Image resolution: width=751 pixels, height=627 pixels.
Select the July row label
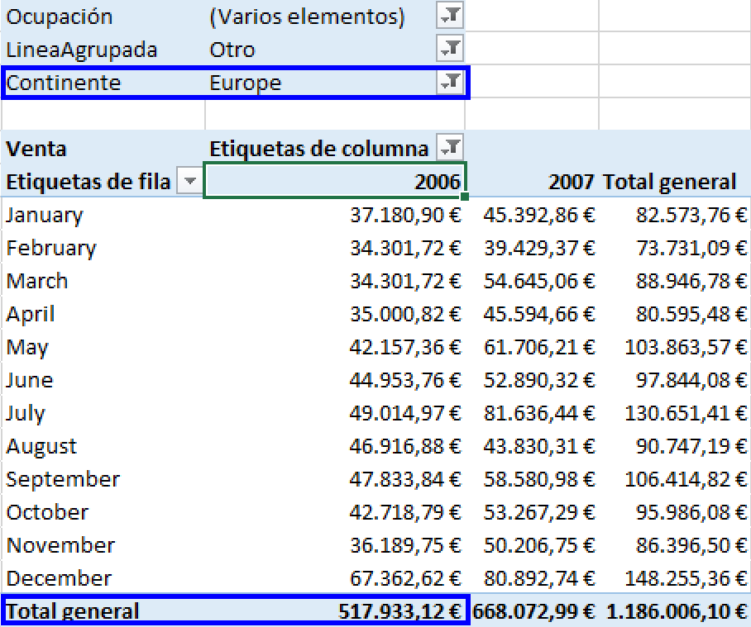click(x=26, y=414)
